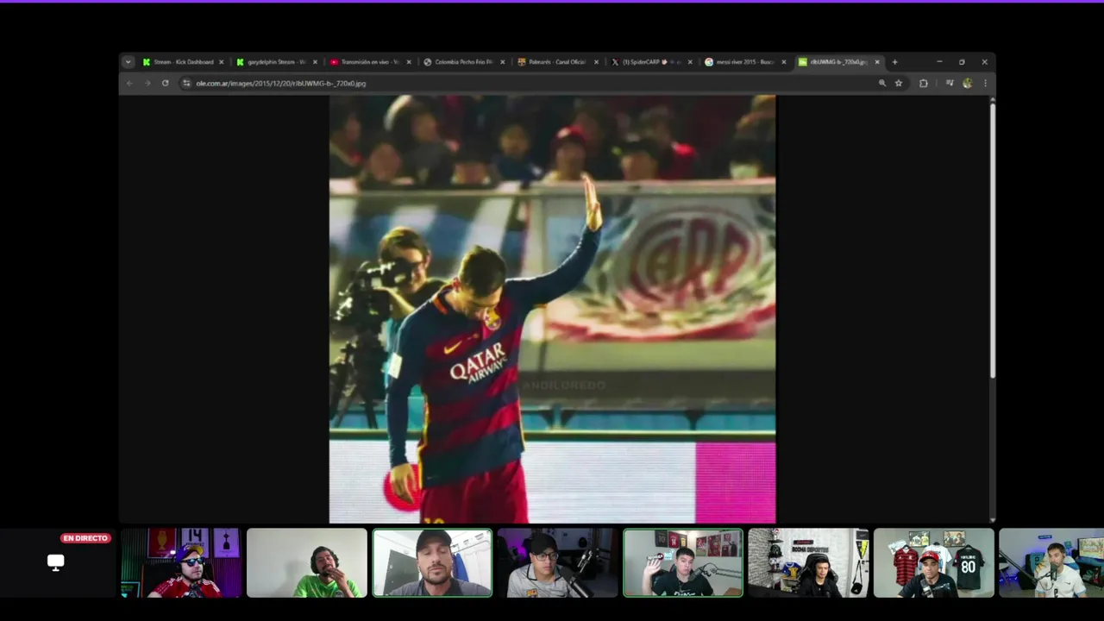The image size is (1104, 621).
Task: Open the Palmarés - Canal Oficial tab
Action: tap(557, 62)
